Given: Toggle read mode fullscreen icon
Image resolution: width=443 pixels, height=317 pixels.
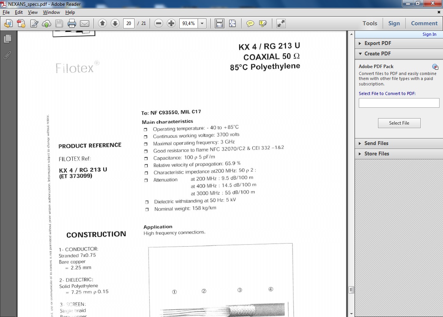Looking at the screenshot, I should tap(281, 23).
